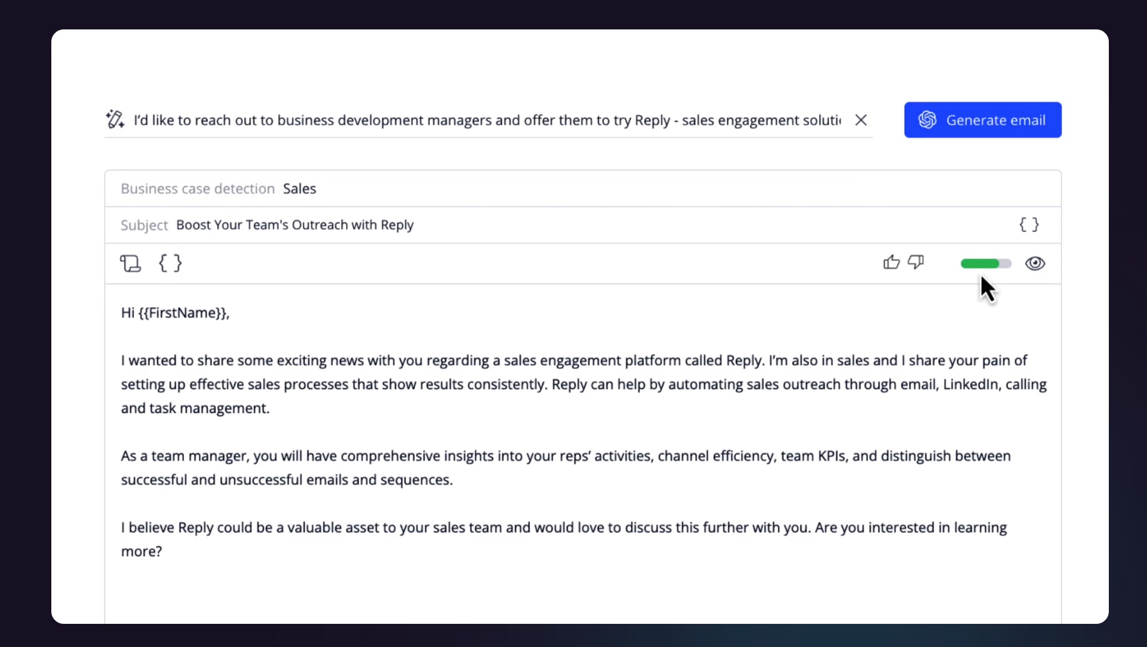The height and width of the screenshot is (647, 1147).
Task: Clear the prompt using the X button
Action: coord(861,120)
